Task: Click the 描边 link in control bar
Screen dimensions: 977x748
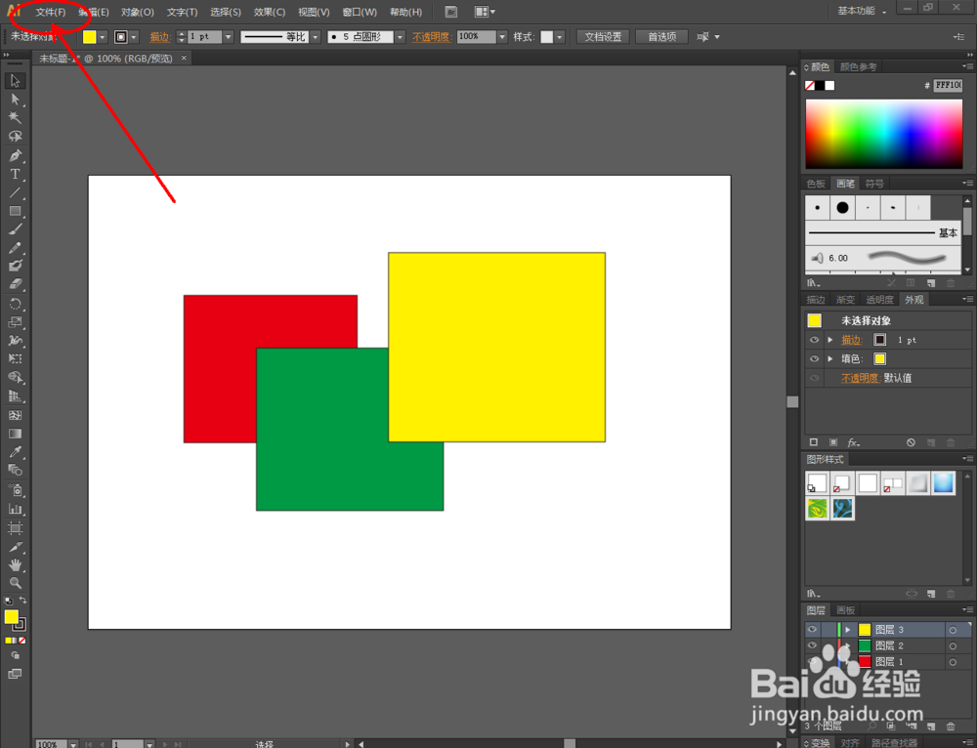Action: coord(160,37)
